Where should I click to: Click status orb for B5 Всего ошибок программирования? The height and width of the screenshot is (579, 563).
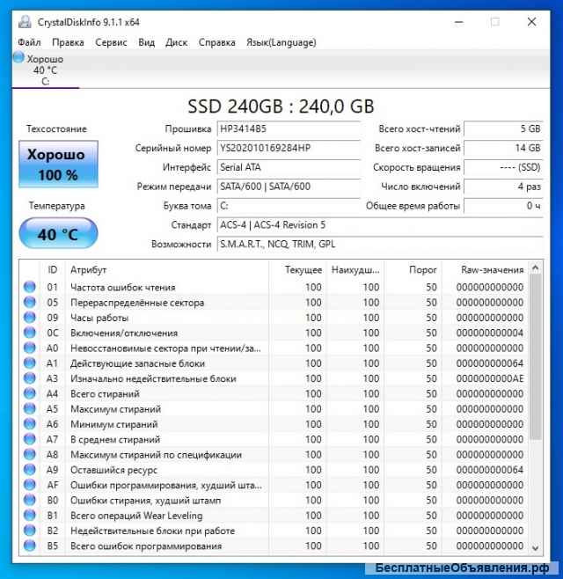click(x=30, y=546)
